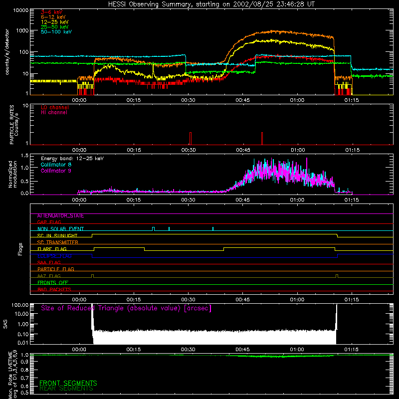
Task: Select the HI channel legend label
Action: pos(54,112)
